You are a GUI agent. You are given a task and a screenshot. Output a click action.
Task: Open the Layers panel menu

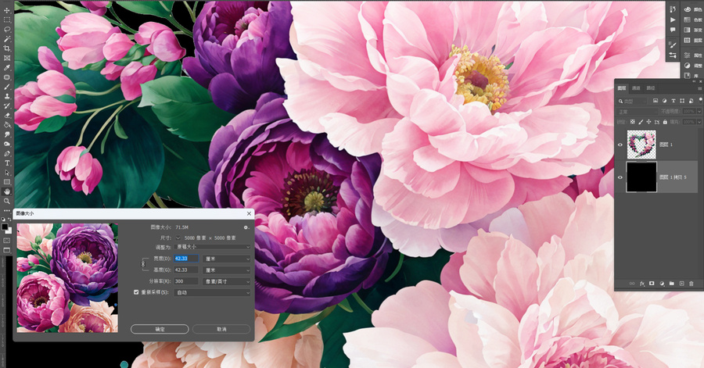tap(699, 88)
